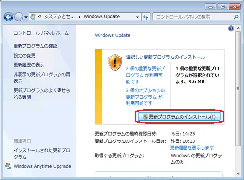This screenshot has width=244, height=180.
Task: Open コントロール パネル ホーム link
Action: (x=41, y=33)
